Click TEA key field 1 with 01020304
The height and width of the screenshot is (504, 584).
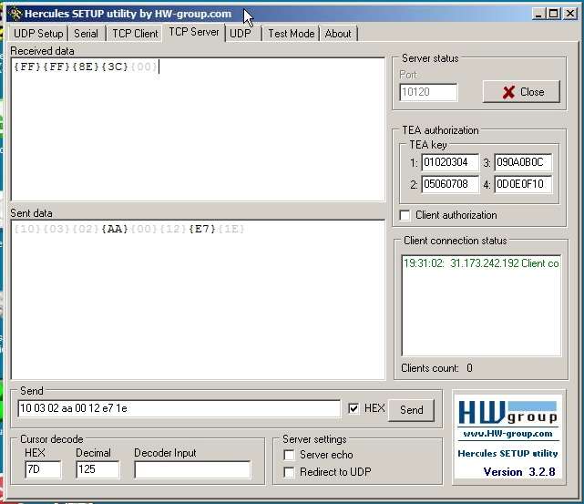(450, 162)
